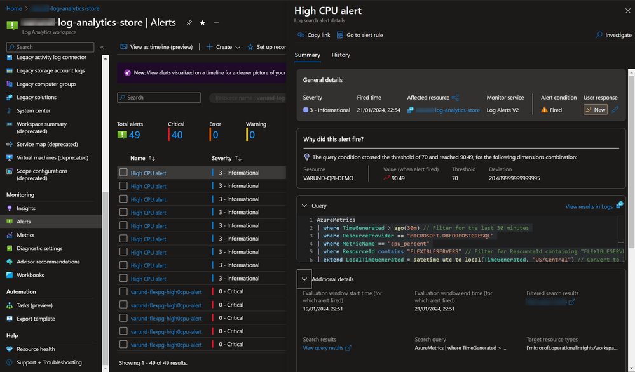Screen dimensions: 635x372
Task: Expand the Query section chevron
Action: click(304, 204)
